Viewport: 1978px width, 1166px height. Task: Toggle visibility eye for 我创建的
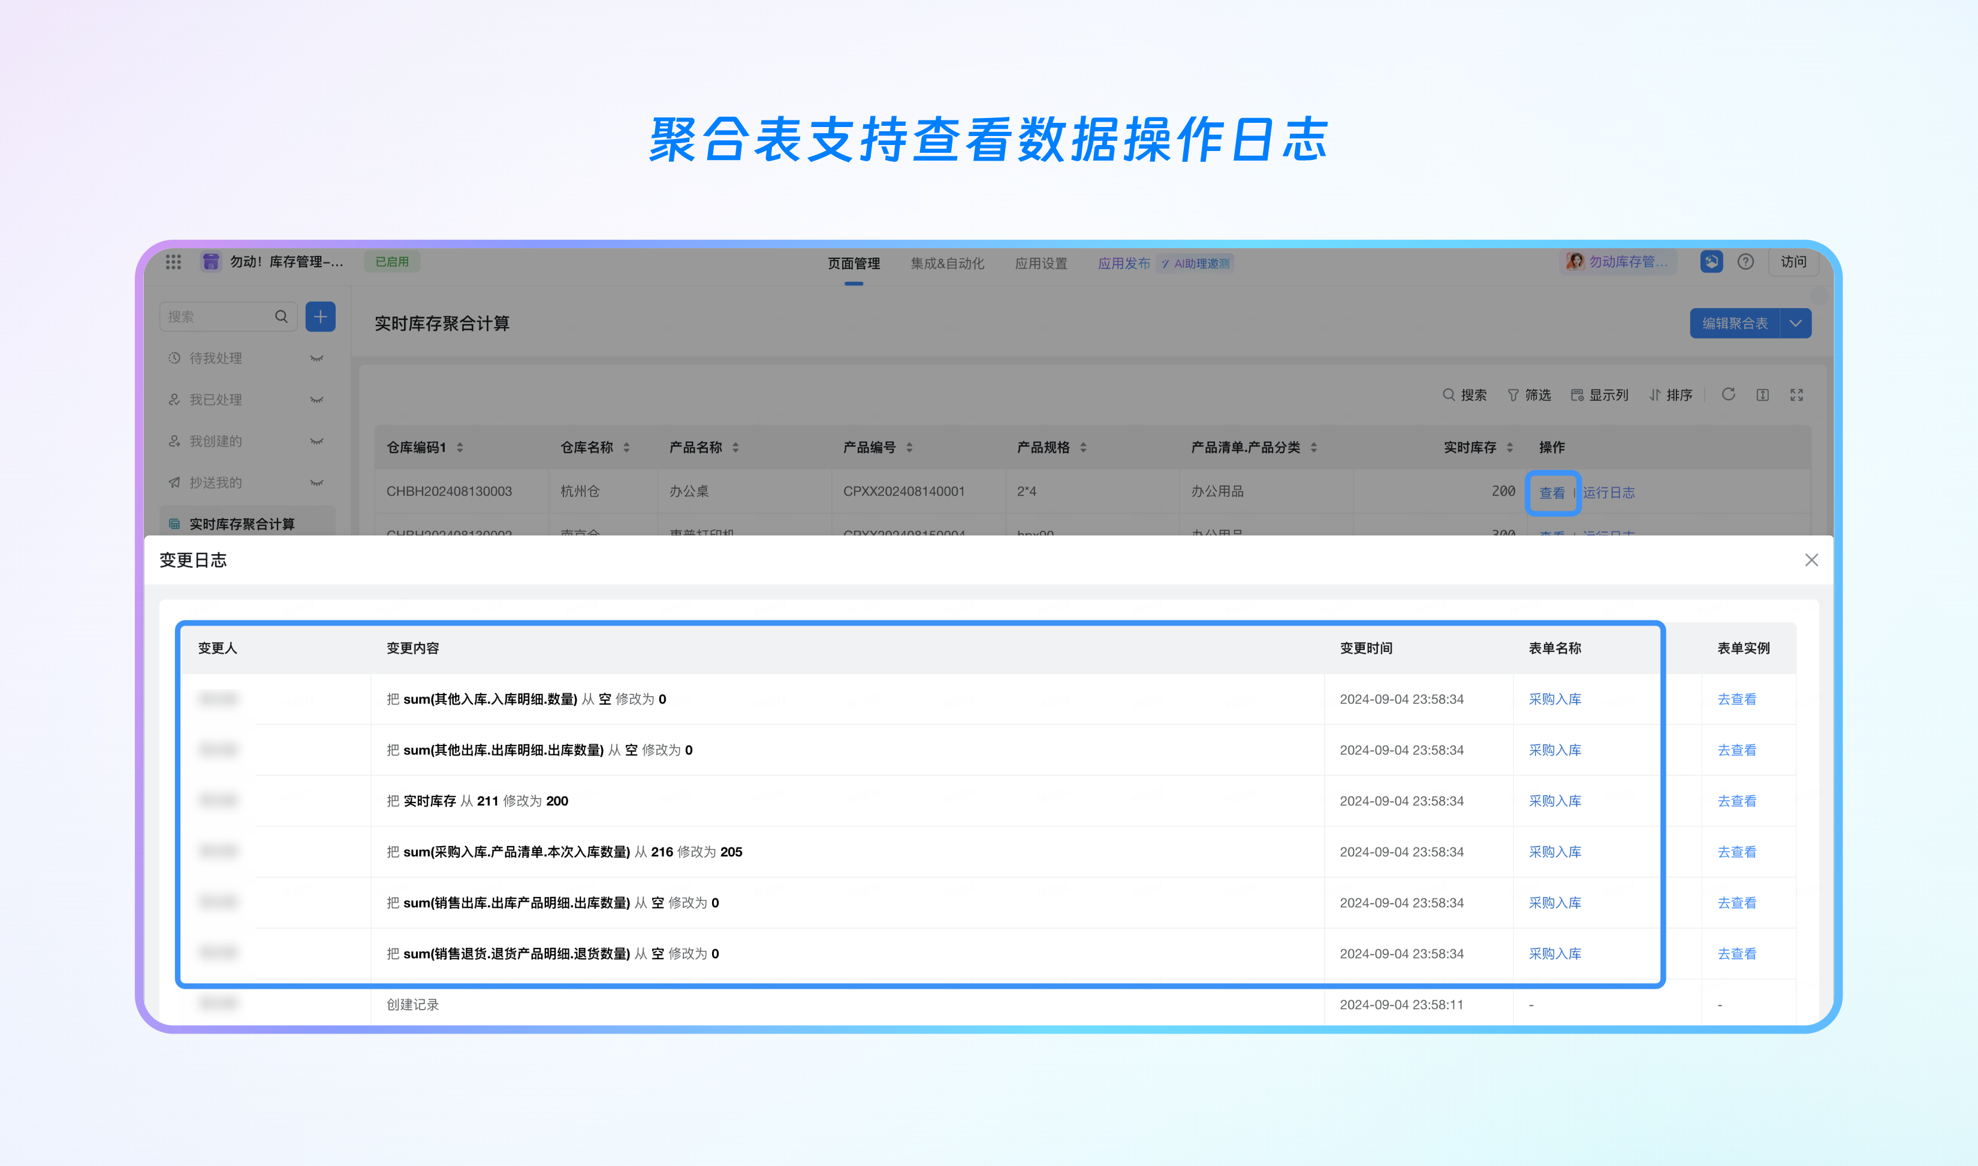click(x=316, y=442)
